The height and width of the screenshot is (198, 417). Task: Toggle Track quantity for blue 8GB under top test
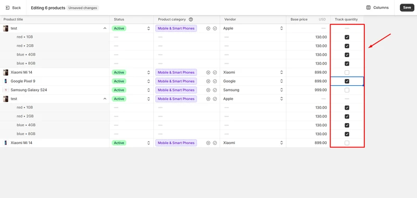[347, 63]
